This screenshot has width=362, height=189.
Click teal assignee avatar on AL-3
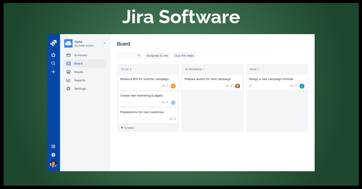pos(302,86)
